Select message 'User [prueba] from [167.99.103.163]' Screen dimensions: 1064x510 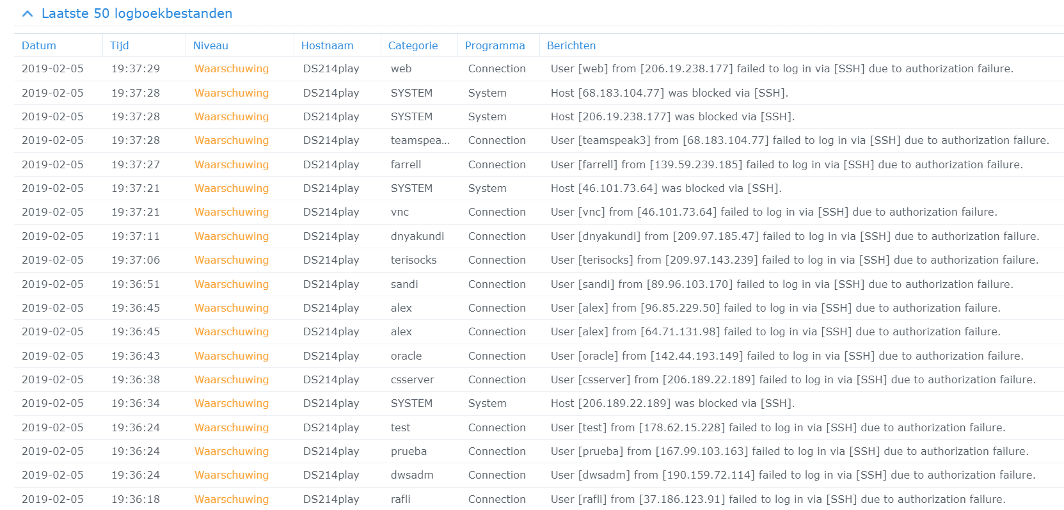pyautogui.click(x=790, y=451)
